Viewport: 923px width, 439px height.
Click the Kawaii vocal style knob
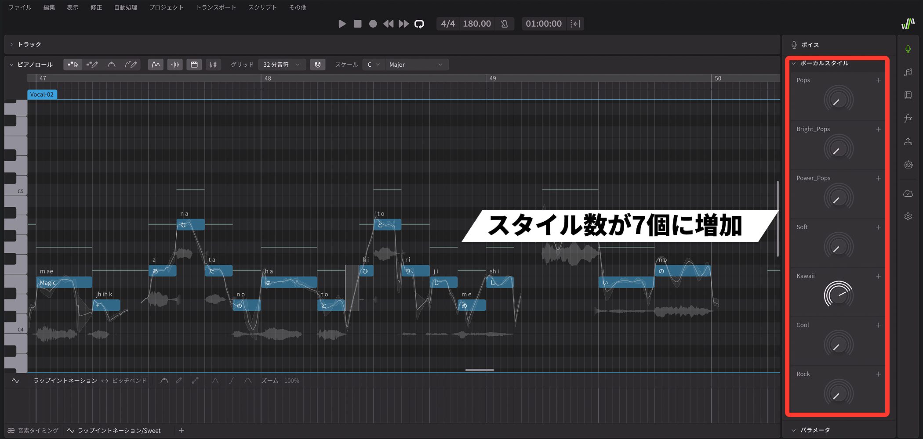coord(838,294)
